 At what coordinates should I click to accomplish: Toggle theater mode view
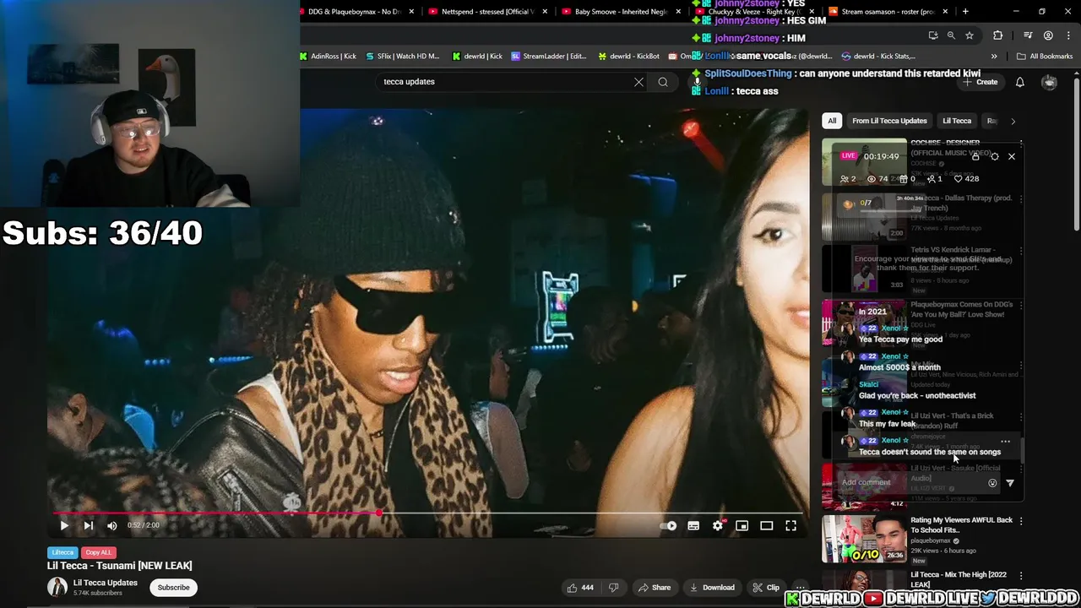766,525
